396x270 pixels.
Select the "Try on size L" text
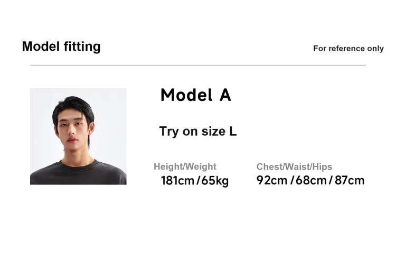click(198, 132)
